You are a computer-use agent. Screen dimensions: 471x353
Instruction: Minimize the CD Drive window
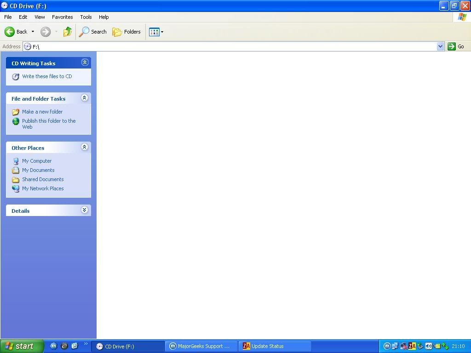pos(444,6)
